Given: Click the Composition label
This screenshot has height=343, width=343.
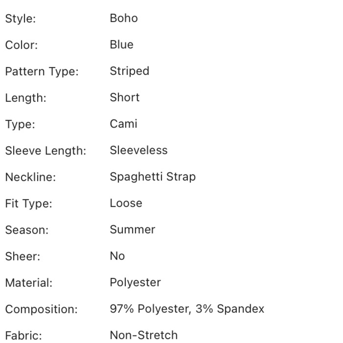Looking at the screenshot, I should [x=42, y=310].
